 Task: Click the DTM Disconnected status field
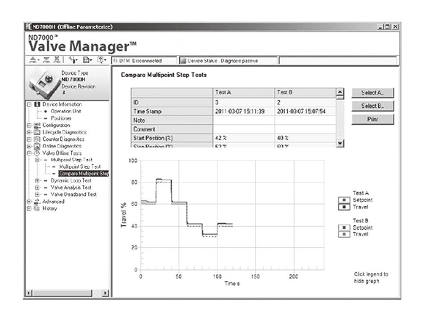point(144,61)
